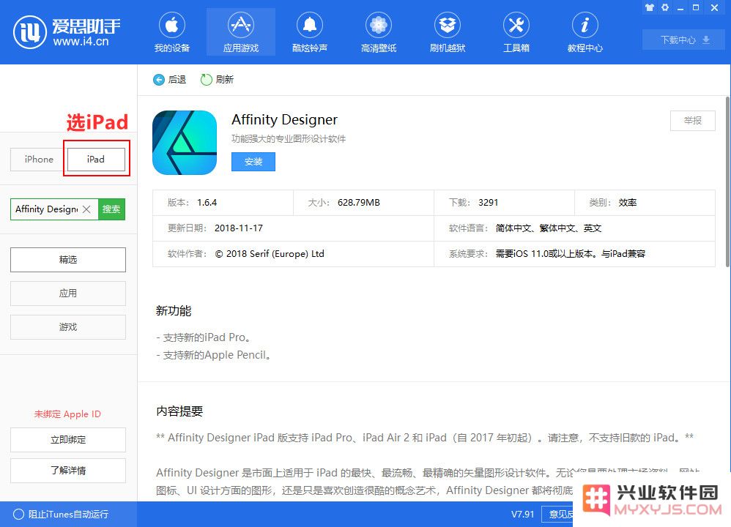Click the size value 628.79MB
Screen dimensions: 731x527
[359, 203]
